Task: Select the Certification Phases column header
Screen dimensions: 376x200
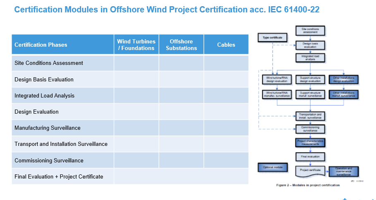Action: tap(41, 45)
